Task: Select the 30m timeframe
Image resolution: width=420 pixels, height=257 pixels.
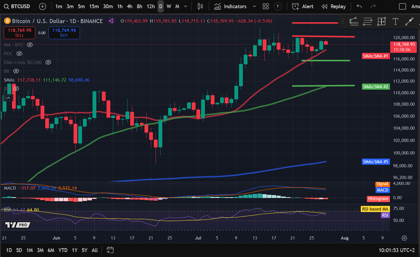Action: 108,6
